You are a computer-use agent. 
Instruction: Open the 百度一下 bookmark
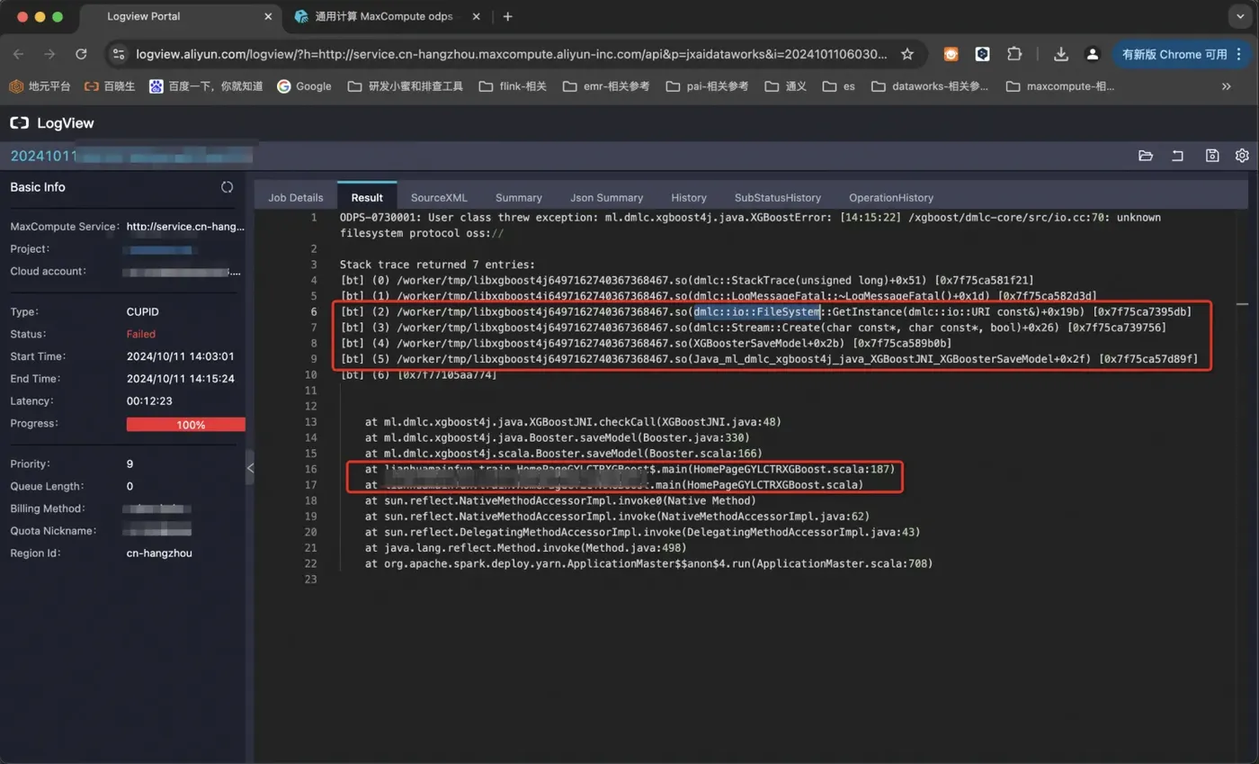(x=207, y=86)
